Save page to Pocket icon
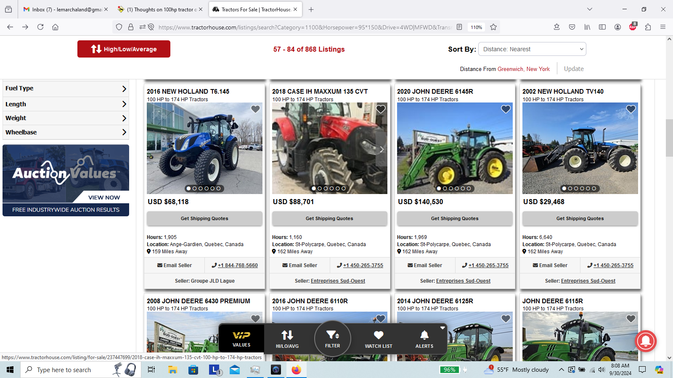The height and width of the screenshot is (378, 673). point(572,27)
